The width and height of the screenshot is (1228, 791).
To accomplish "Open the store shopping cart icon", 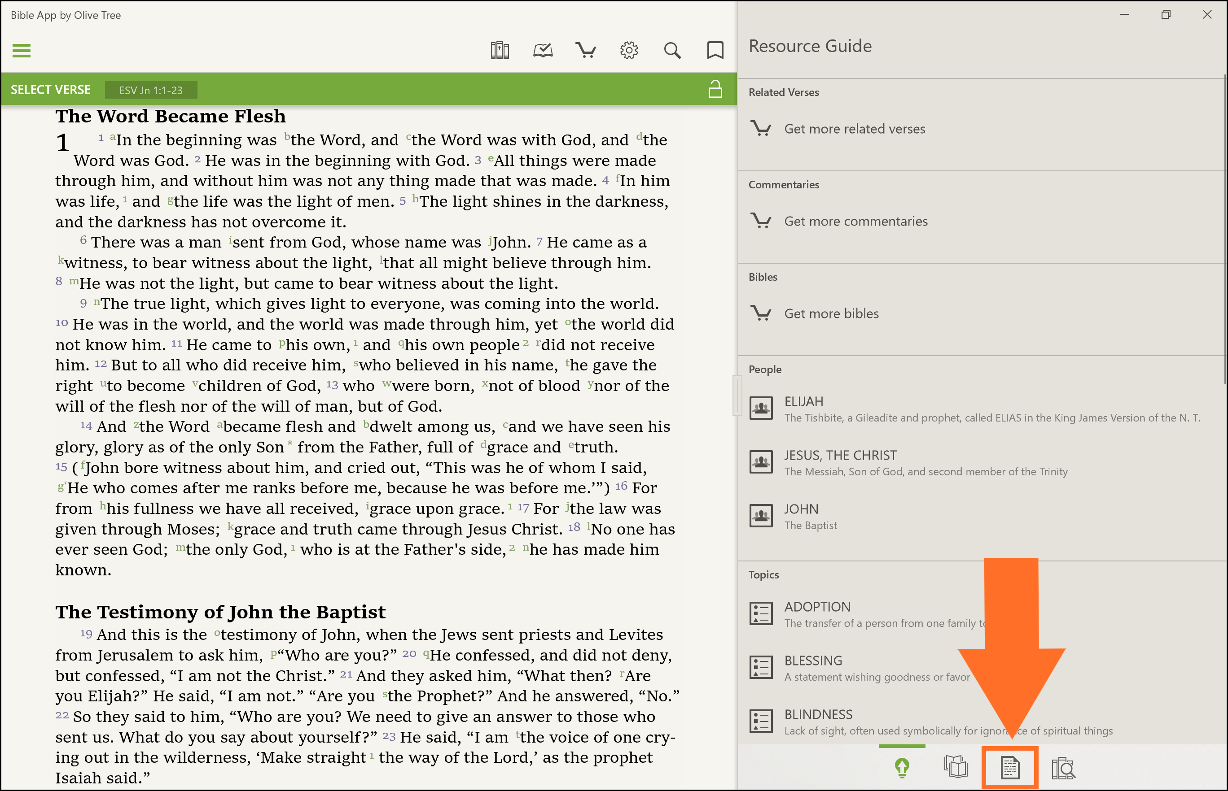I will pyautogui.click(x=585, y=50).
